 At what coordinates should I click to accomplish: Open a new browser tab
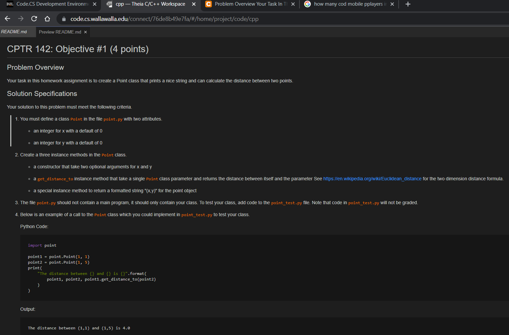408,4
